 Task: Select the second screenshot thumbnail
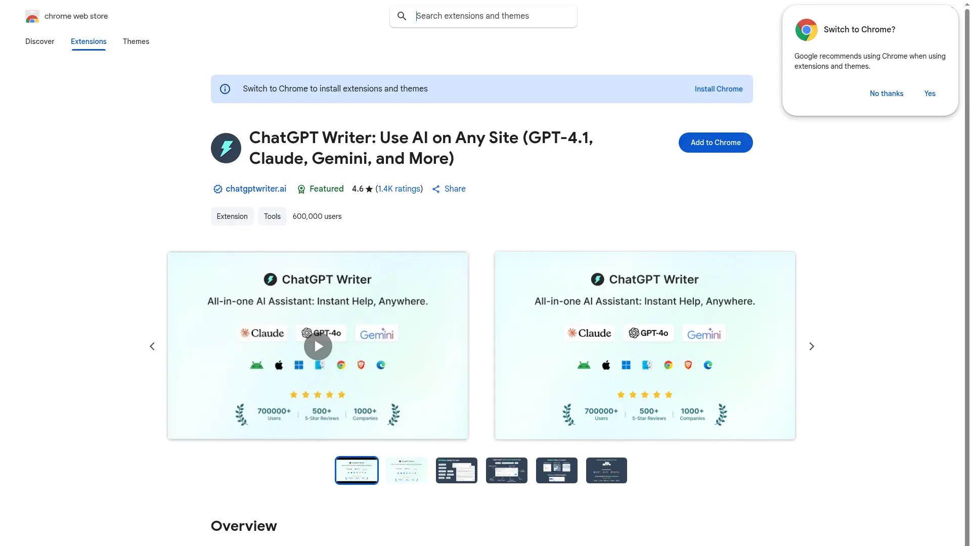pos(406,470)
